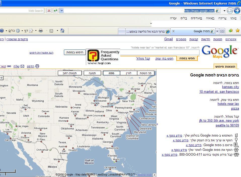
Task: Toggle the תנועה traffic layer
Action: click(x=91, y=73)
